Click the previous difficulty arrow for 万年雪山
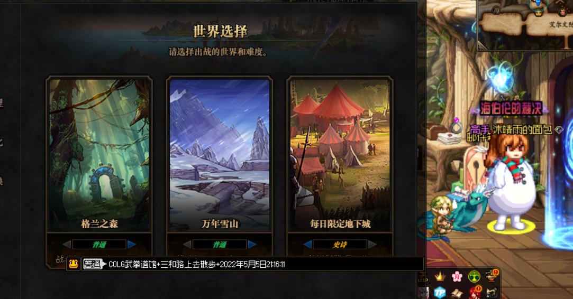573x299 pixels. point(187,244)
